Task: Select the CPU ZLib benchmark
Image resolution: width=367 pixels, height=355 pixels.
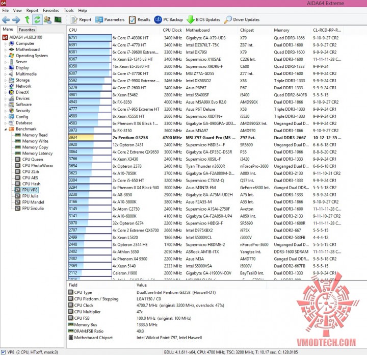Action: click(x=31, y=172)
